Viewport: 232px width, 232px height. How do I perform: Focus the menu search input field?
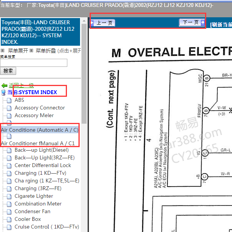(33, 63)
